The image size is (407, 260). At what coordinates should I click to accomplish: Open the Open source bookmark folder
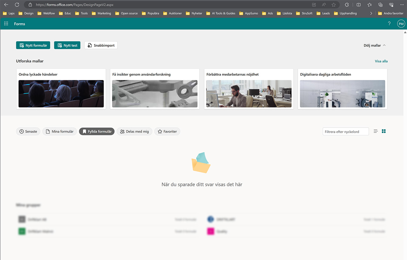click(126, 13)
